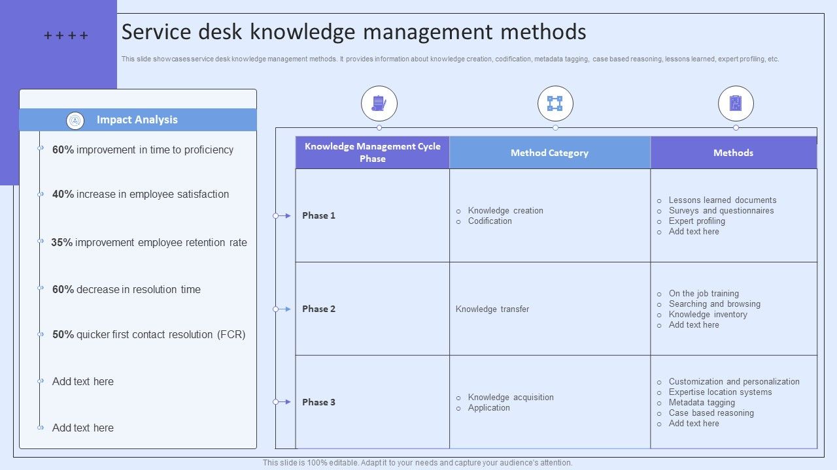Click the arrow connector pointing to Phase 2
The width and height of the screenshot is (837, 470).
[x=282, y=309]
